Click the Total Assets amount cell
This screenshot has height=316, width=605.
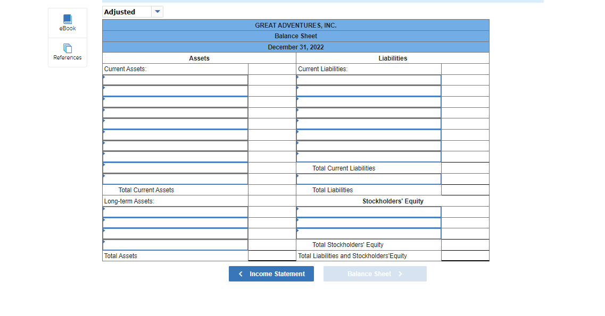point(272,256)
